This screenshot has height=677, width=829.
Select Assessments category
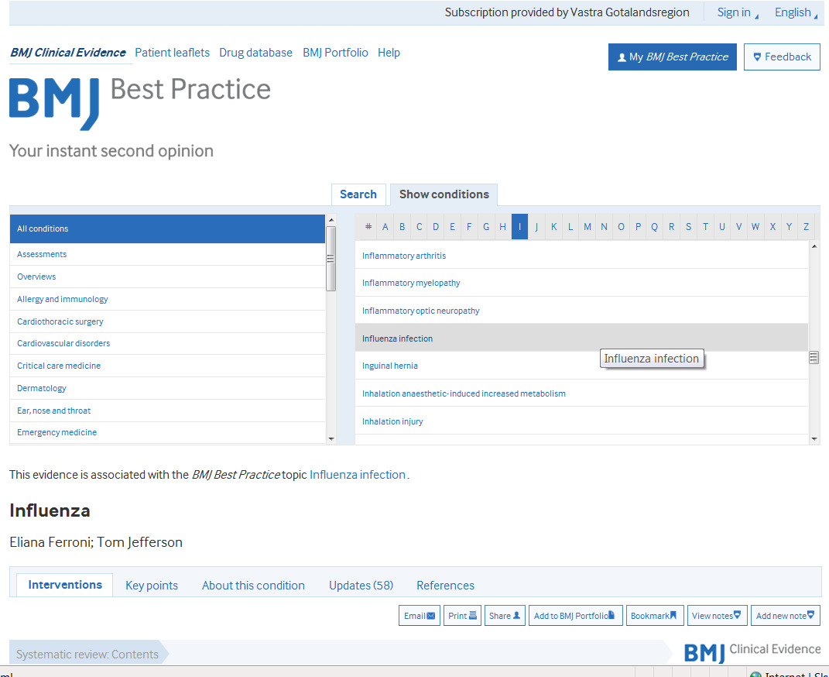168,254
